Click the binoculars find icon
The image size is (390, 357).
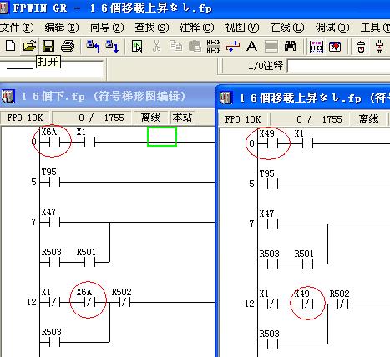291,46
